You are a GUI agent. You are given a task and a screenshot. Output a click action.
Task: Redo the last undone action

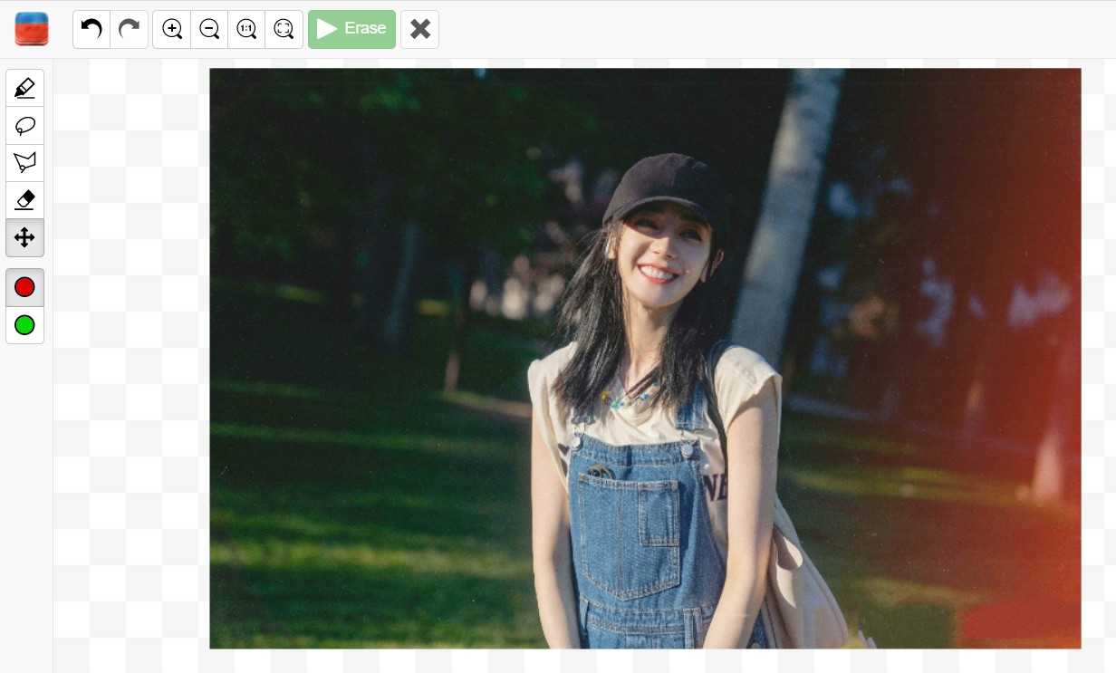point(130,29)
